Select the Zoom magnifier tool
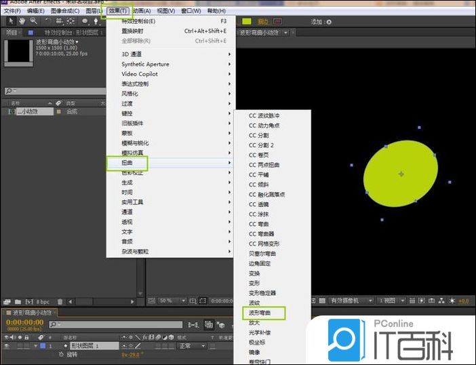The width and height of the screenshot is (476, 365). (x=33, y=21)
